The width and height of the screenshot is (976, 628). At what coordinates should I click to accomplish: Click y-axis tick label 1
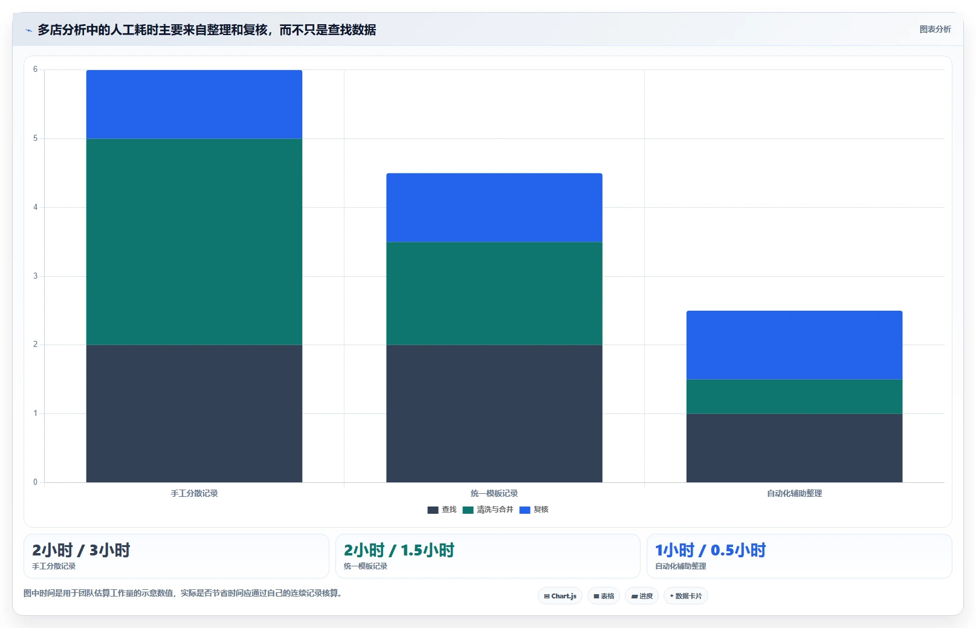click(35, 413)
